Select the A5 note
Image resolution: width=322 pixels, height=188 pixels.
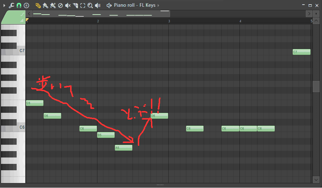[124, 148]
